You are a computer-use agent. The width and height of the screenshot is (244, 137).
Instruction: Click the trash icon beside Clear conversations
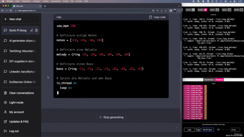coord(5,93)
